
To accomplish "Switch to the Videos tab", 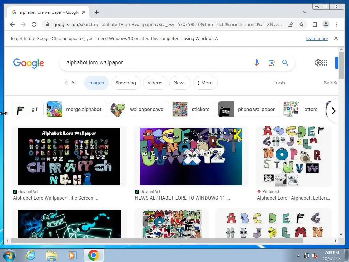I will (155, 83).
